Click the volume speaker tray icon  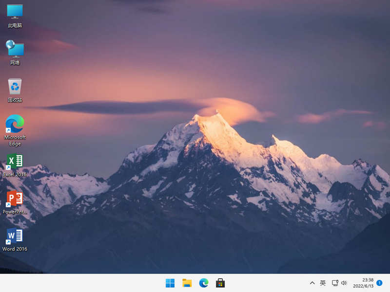coord(344,283)
